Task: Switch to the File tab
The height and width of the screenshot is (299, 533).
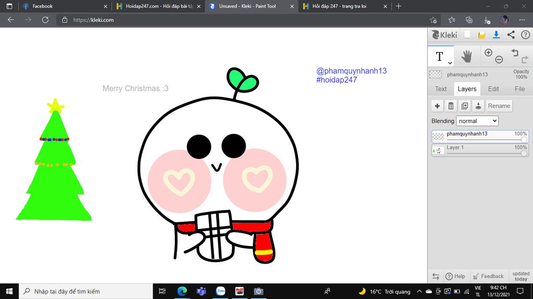Action: (x=519, y=89)
